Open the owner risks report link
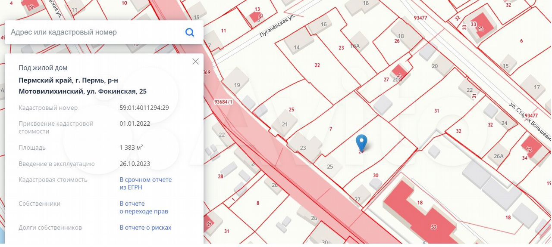Image resolution: width=552 pixels, height=247 pixels. pos(145,228)
